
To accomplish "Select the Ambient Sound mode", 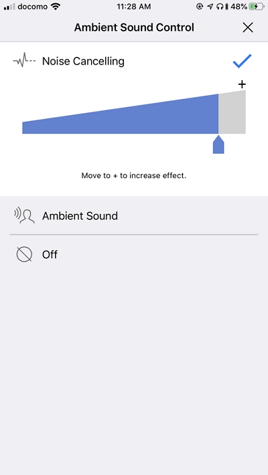I will [134, 215].
